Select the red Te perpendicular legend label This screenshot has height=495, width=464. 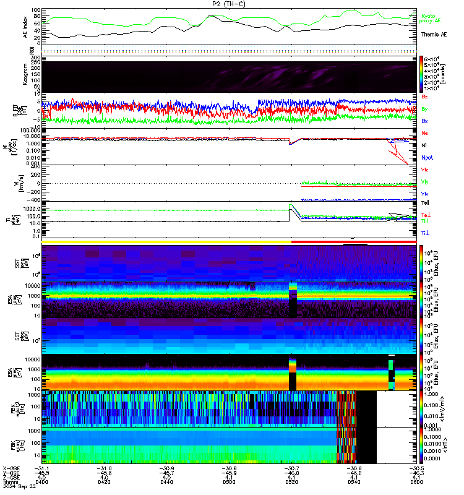pos(426,215)
